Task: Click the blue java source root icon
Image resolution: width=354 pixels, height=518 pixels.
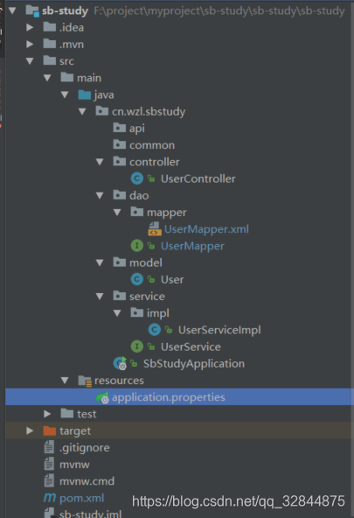Action: (85, 94)
